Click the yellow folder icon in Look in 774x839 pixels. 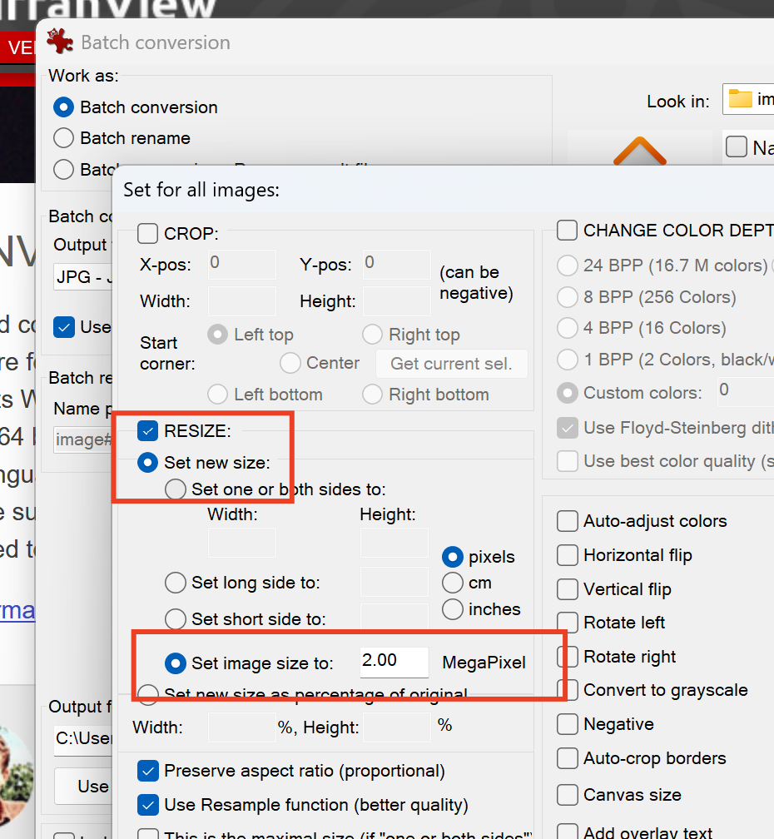coord(740,100)
